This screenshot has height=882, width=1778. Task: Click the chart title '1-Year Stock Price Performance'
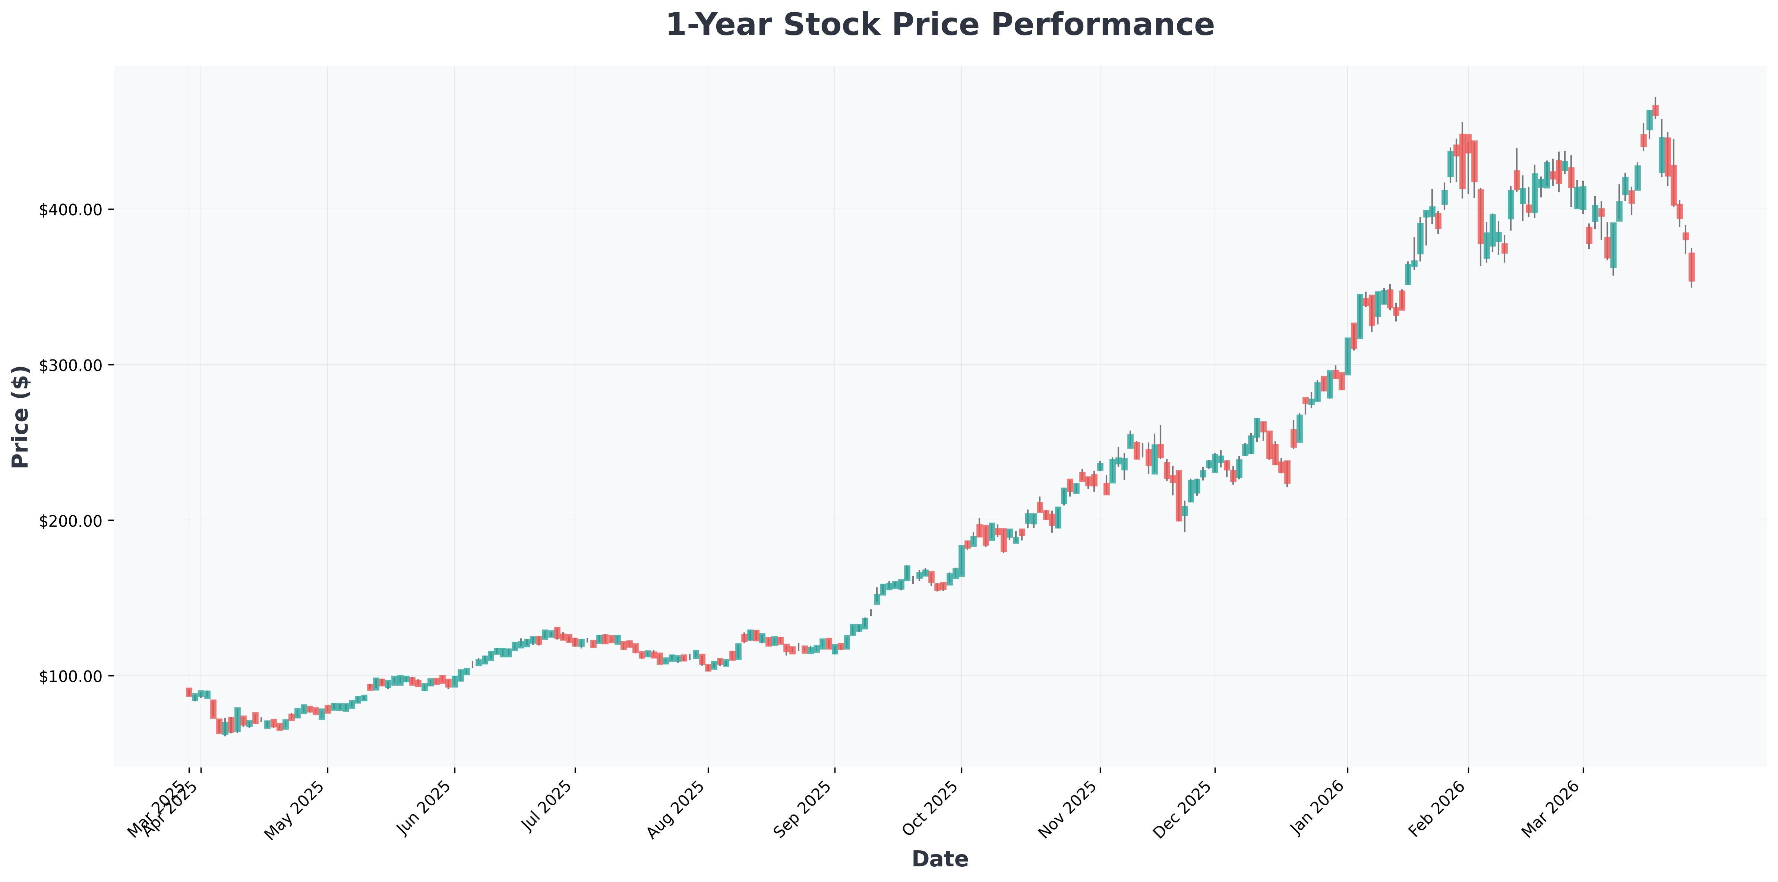click(x=939, y=26)
